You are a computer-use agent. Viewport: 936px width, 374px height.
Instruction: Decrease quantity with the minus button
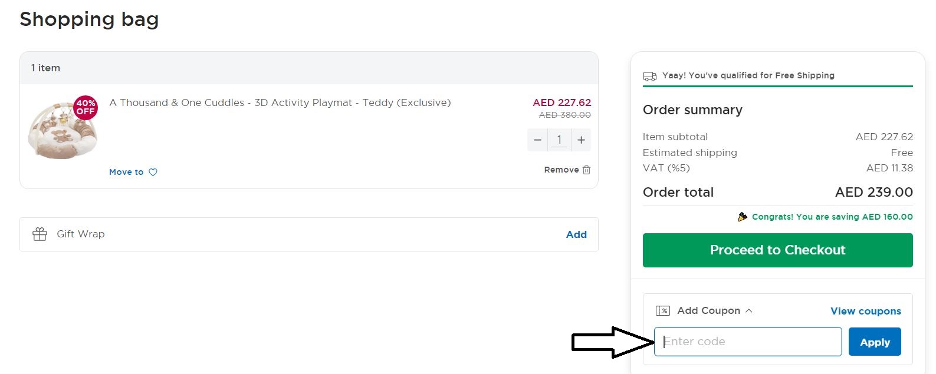coord(537,140)
